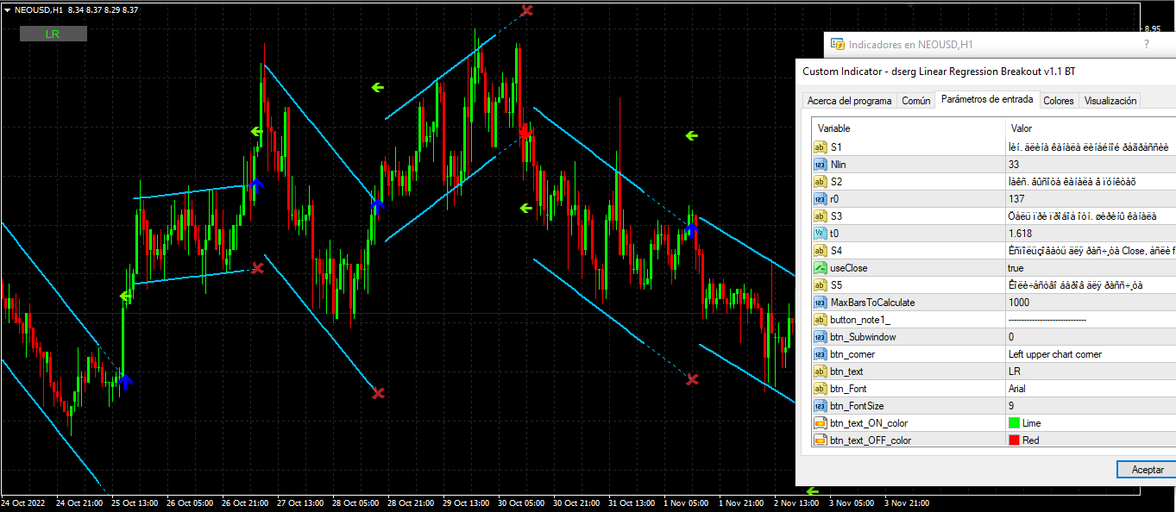Screen dimensions: 1176x512
Task: Select the Parámetros de entrada tab
Action: (987, 100)
